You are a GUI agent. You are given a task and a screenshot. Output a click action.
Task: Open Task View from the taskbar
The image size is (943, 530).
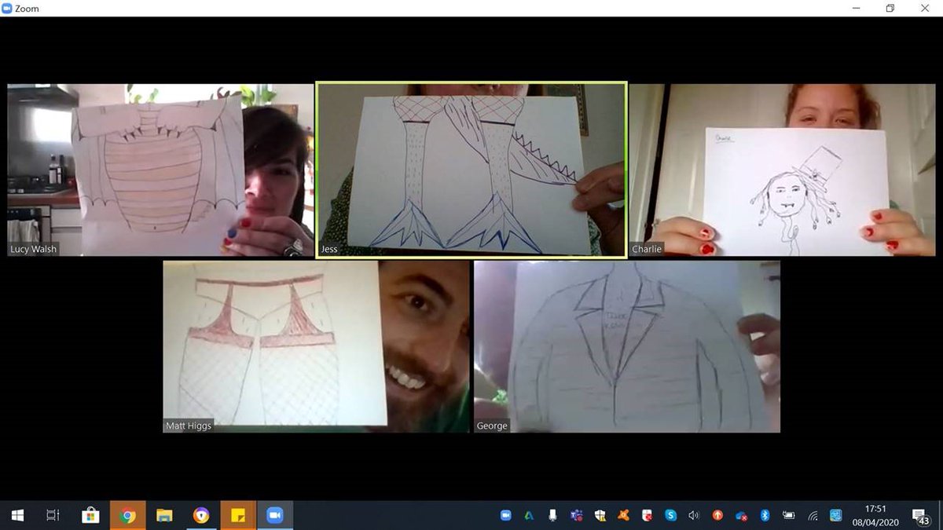(x=53, y=515)
